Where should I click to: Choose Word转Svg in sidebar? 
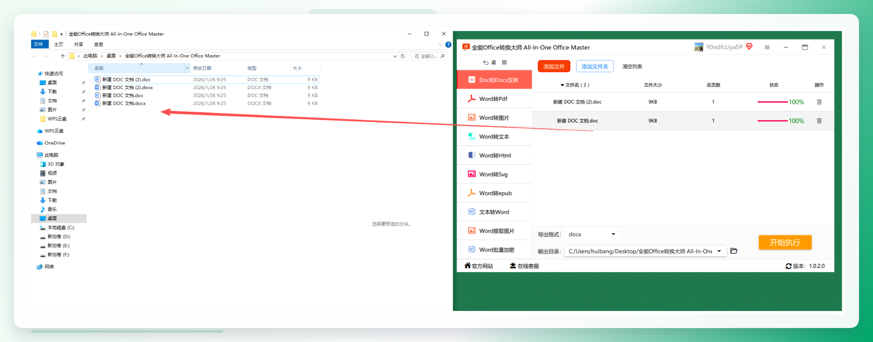point(494,174)
